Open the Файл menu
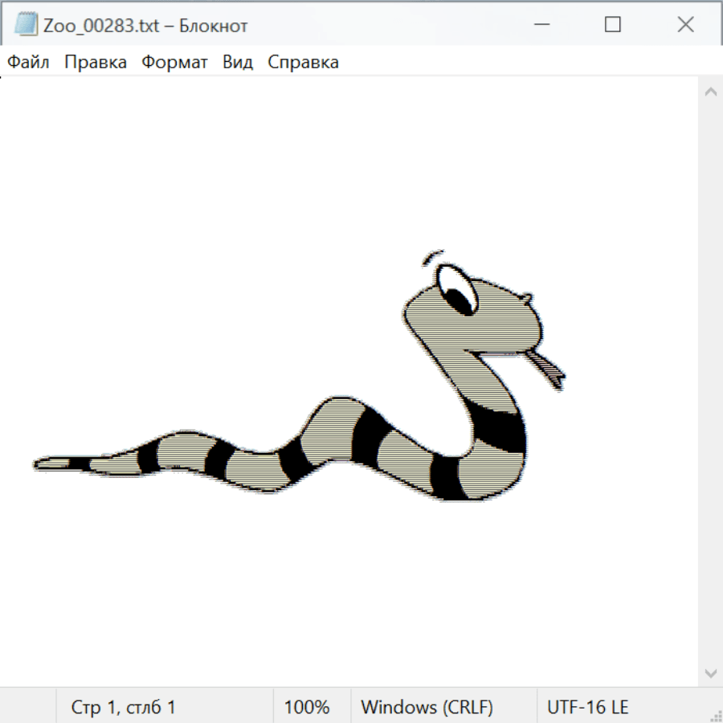723x723 pixels. (28, 63)
